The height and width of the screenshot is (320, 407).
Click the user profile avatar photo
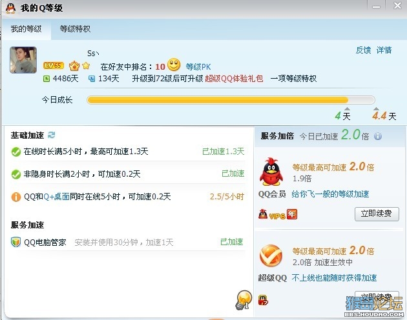click(23, 60)
